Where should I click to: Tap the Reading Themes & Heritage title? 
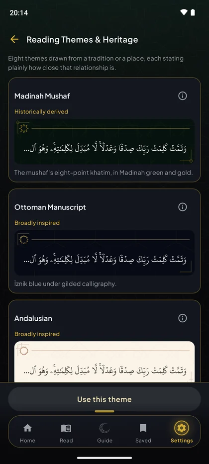(x=82, y=40)
